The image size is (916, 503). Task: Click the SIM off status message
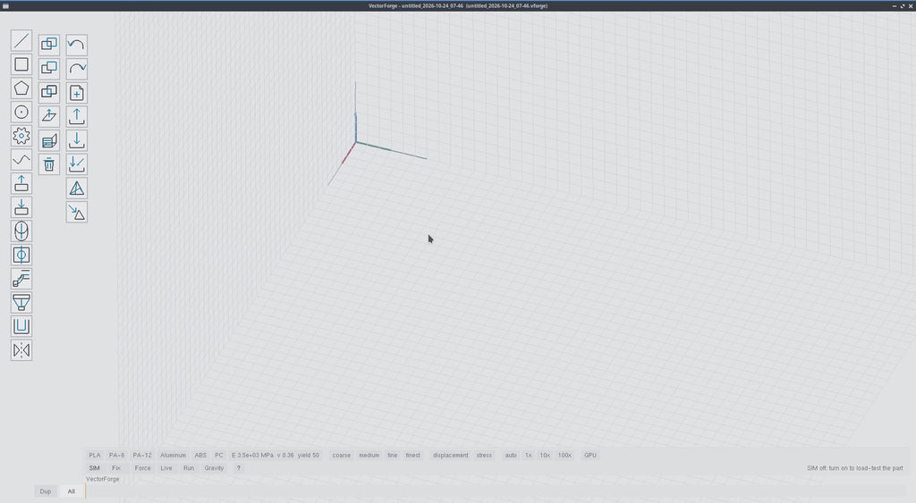[854, 468]
